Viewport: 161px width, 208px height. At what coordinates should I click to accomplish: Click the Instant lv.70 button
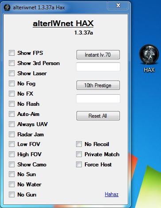(98, 55)
